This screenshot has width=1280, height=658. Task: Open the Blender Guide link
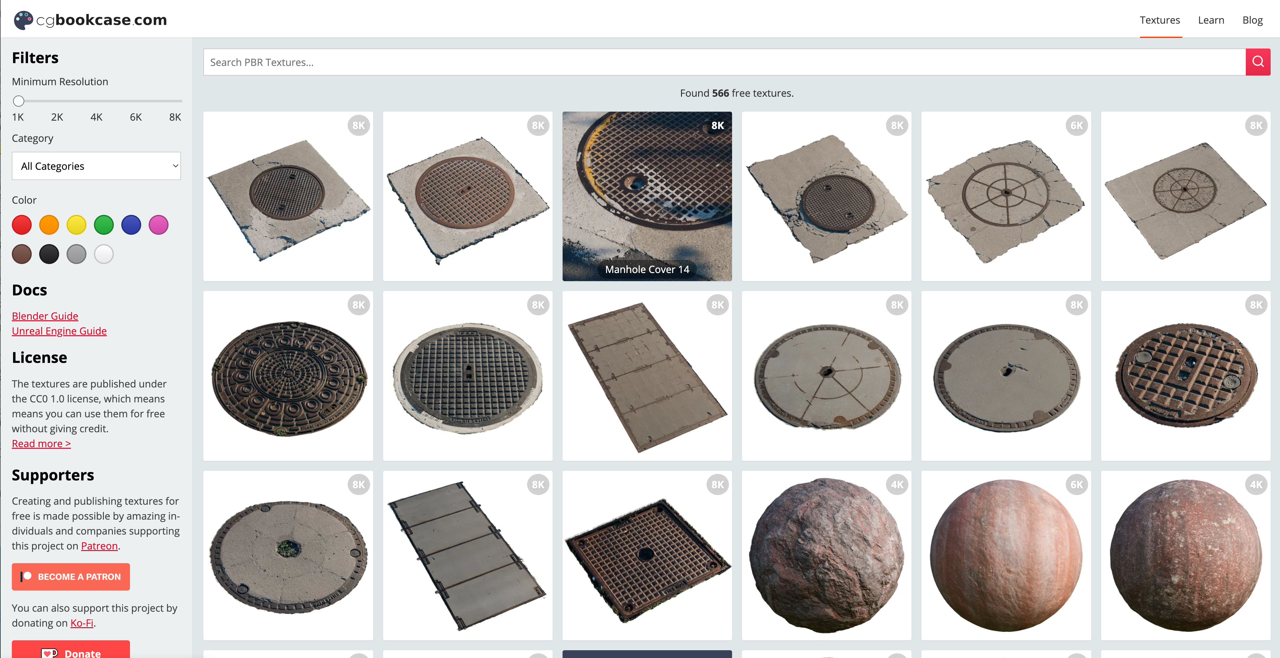(45, 316)
